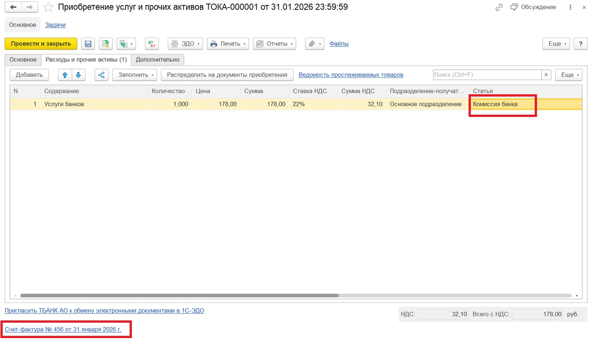
Task: Open the Основное tab of the document
Action: pyautogui.click(x=23, y=59)
